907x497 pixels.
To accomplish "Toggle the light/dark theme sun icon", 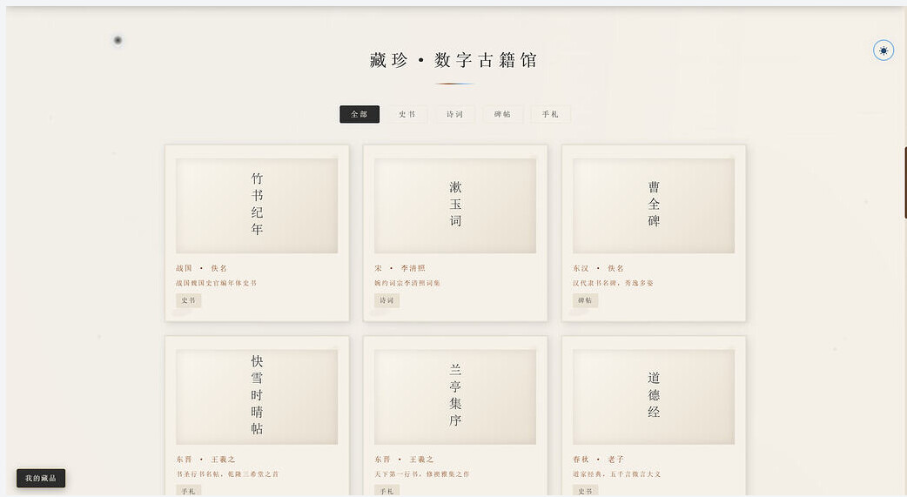I will pos(883,50).
